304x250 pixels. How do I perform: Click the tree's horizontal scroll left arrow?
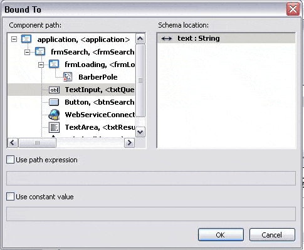(x=13, y=143)
